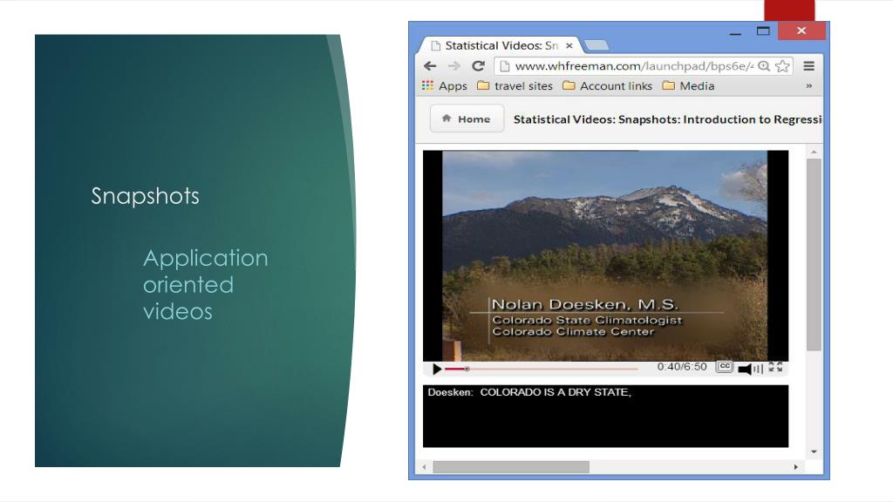Maximize the browser window

click(763, 31)
